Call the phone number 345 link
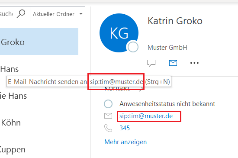This screenshot has height=158, width=238. [x=125, y=128]
